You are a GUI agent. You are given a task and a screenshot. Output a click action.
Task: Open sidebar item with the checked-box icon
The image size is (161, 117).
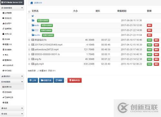pos(6,39)
